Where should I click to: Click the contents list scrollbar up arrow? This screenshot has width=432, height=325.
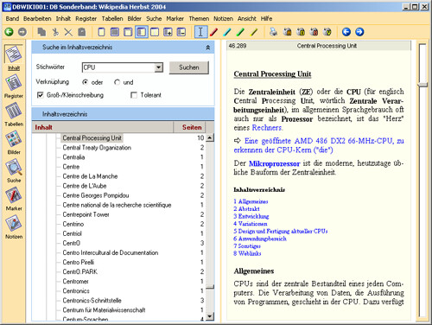pos(210,137)
